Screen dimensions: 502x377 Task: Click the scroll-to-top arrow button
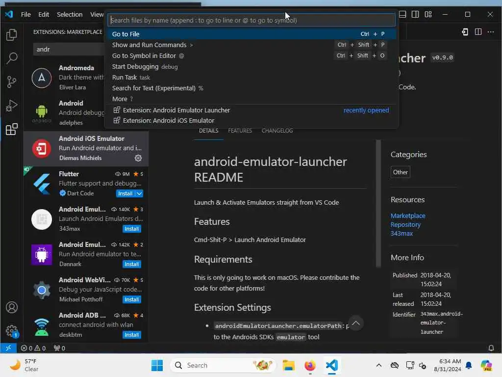[x=356, y=323]
